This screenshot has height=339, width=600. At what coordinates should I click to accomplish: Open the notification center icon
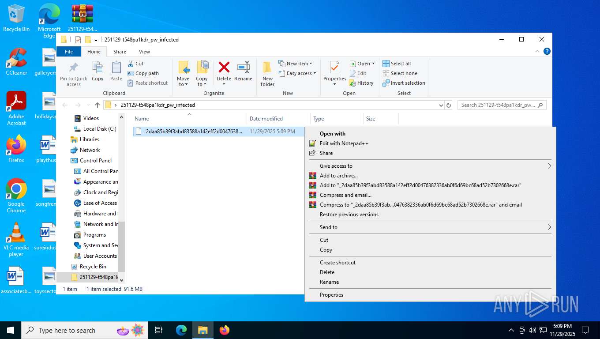(585, 330)
